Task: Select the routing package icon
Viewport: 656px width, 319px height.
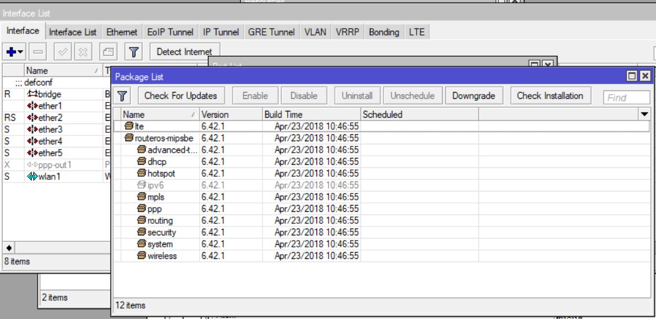Action: click(141, 220)
